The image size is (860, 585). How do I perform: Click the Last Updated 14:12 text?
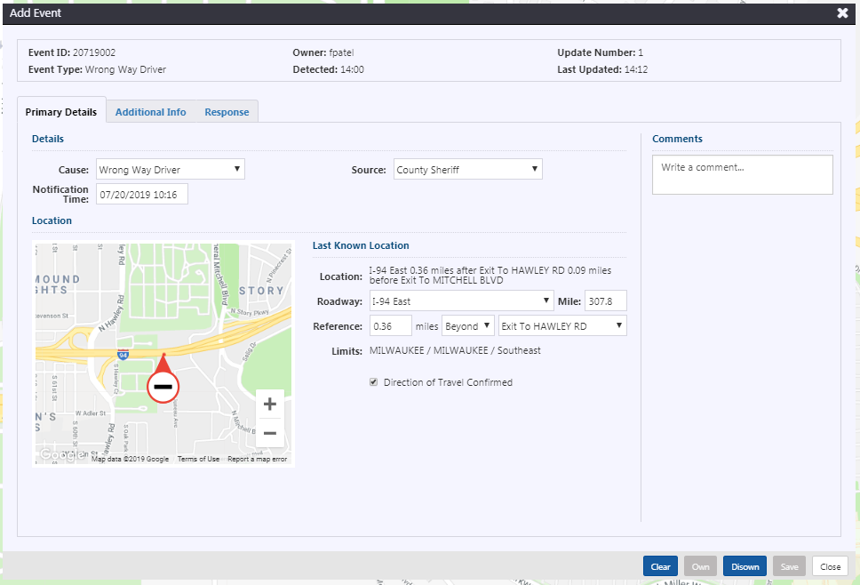[602, 69]
